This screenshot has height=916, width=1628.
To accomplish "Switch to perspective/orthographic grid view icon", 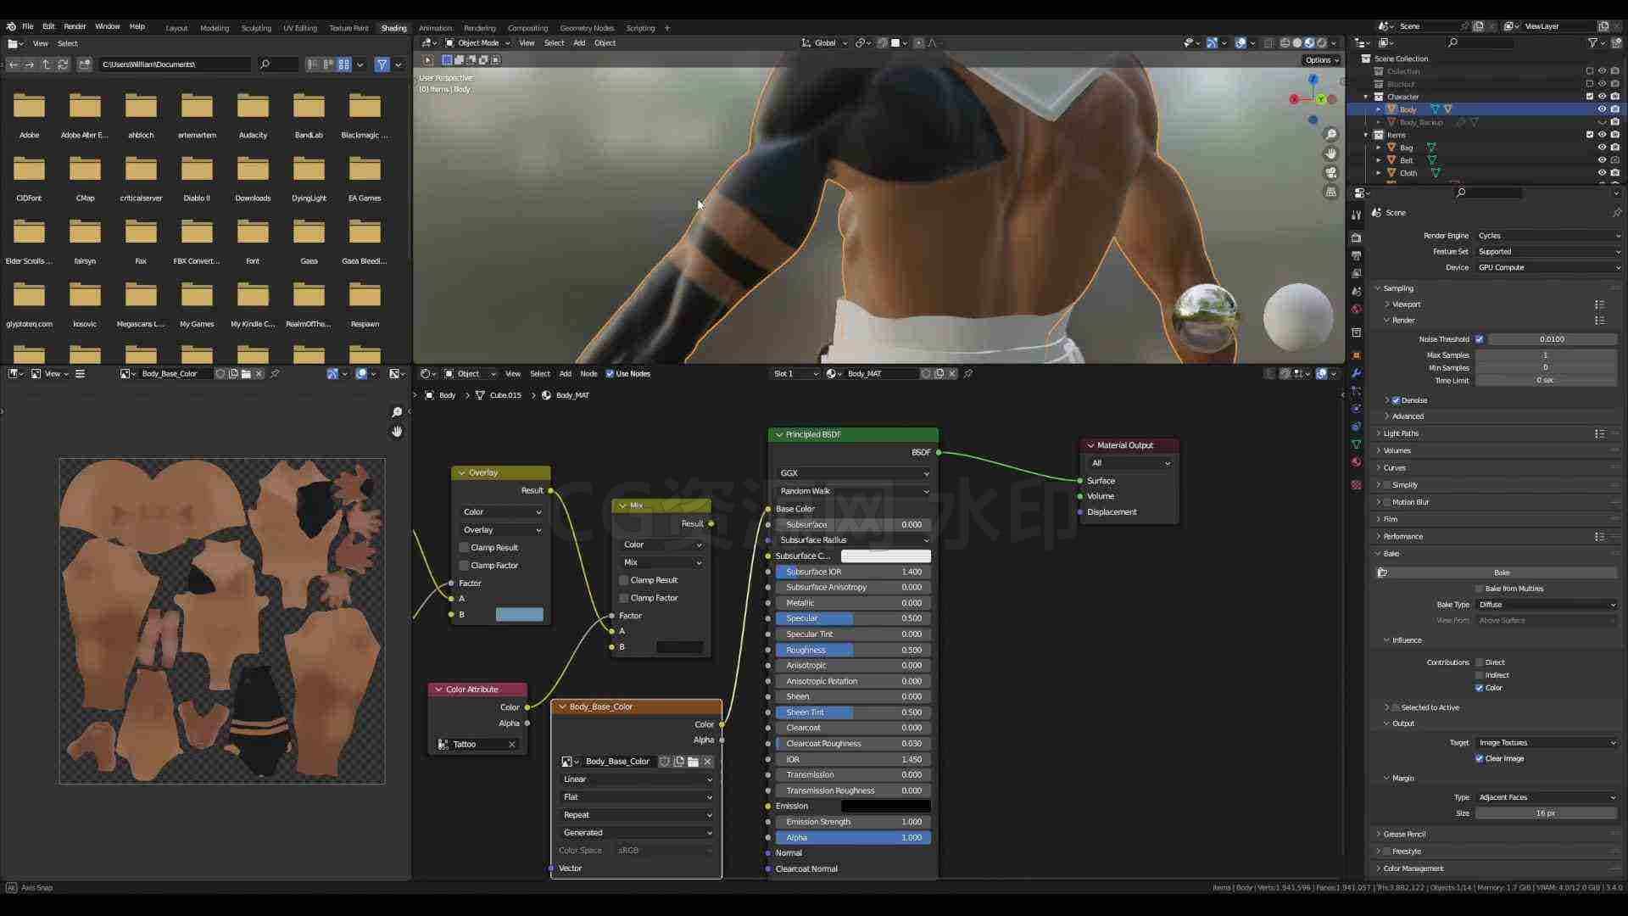I will [1330, 193].
